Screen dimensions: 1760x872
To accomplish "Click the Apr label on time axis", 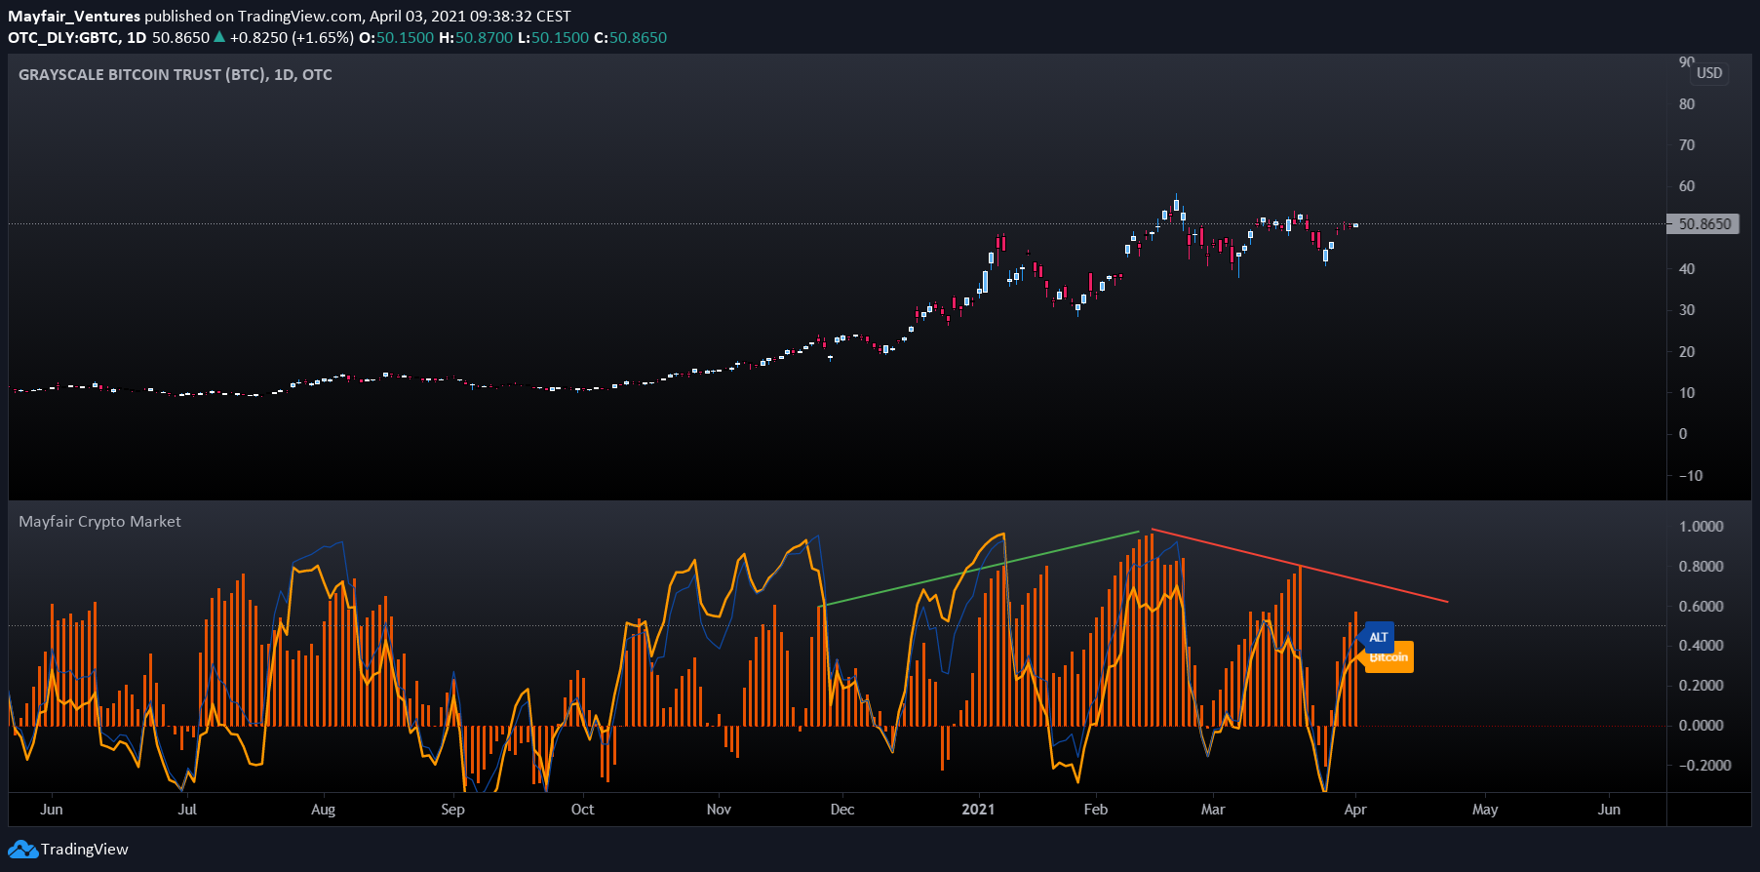I will click(1355, 810).
